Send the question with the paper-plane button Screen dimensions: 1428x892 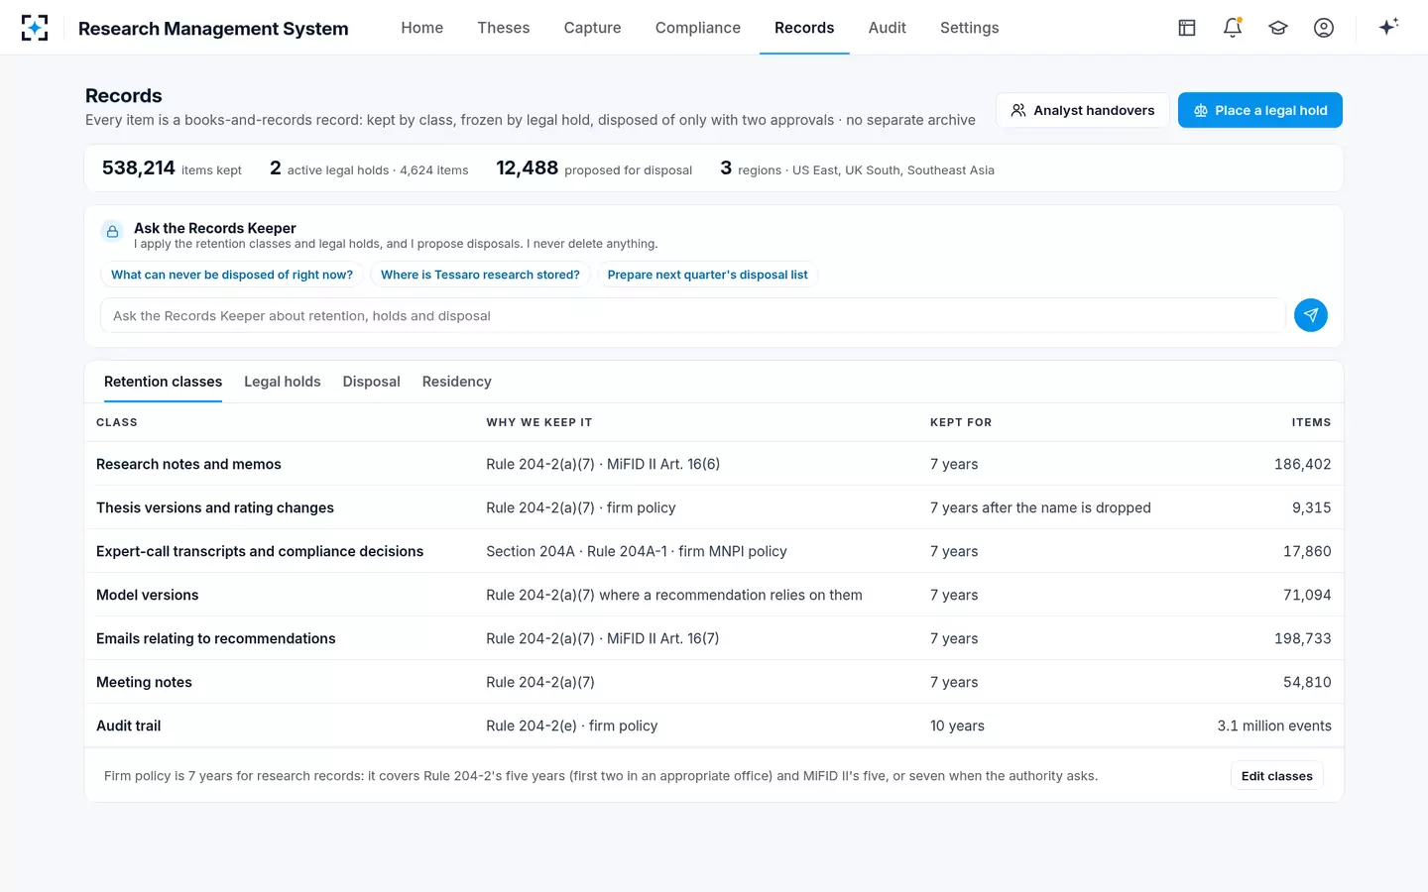(1311, 315)
